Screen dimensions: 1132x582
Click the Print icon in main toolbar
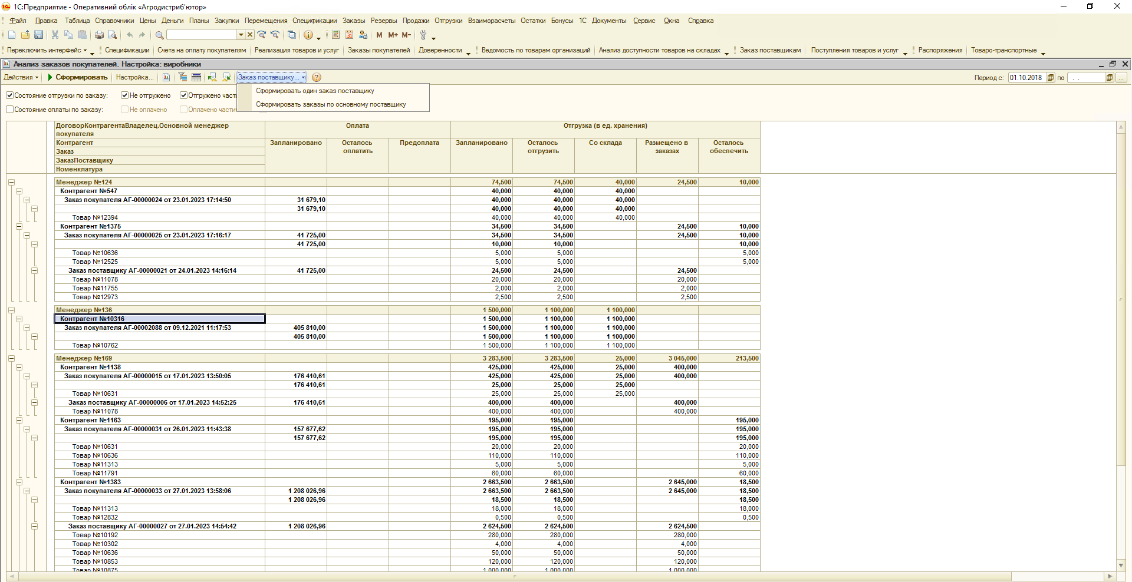(99, 35)
